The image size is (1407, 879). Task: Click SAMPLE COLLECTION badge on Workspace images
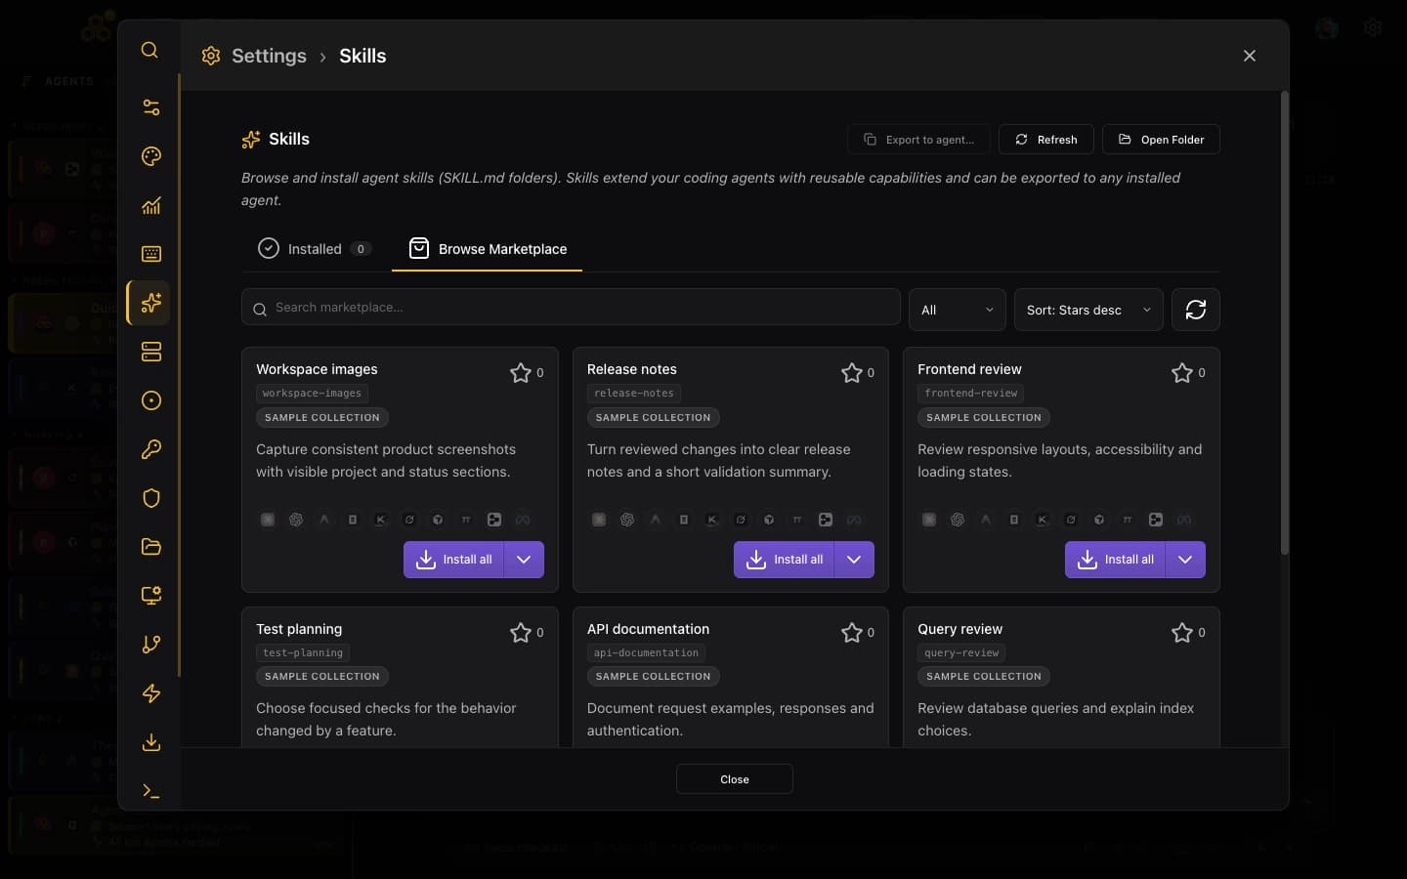(322, 417)
